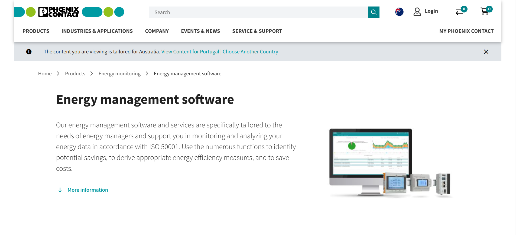The height and width of the screenshot is (235, 516).
Task: Open the Australia flag country selector
Action: click(399, 12)
